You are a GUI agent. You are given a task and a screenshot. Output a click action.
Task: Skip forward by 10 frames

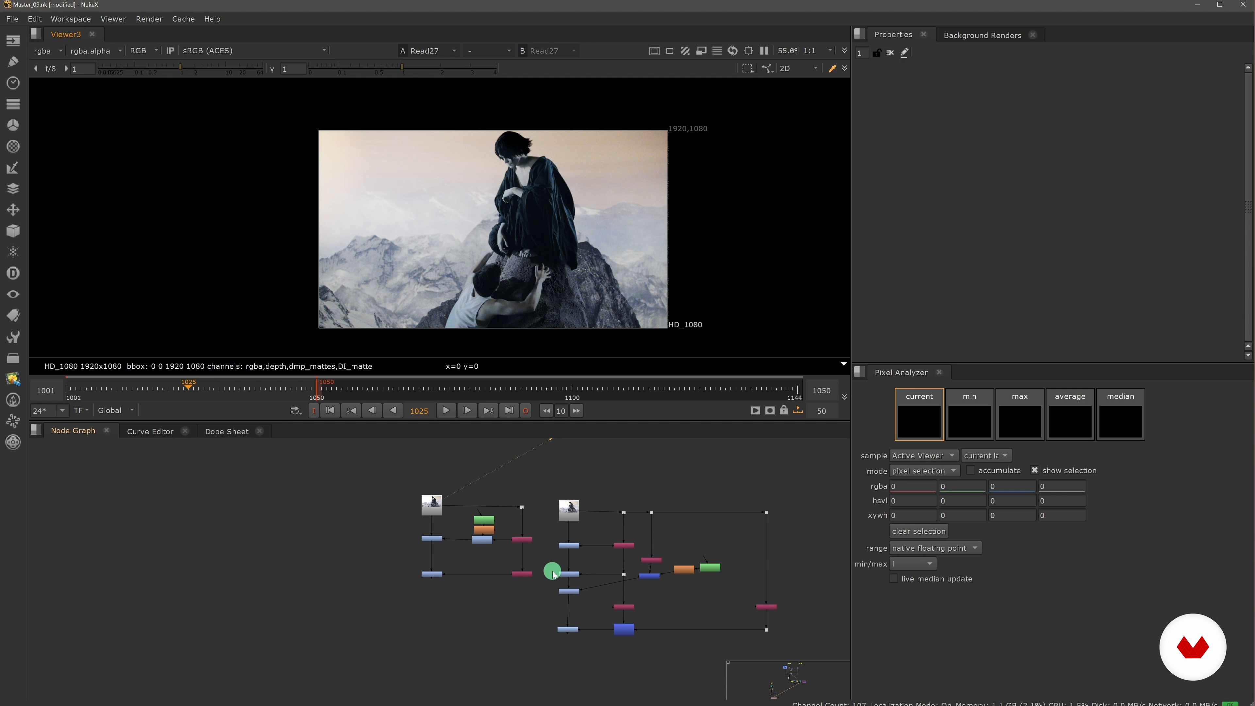click(576, 410)
